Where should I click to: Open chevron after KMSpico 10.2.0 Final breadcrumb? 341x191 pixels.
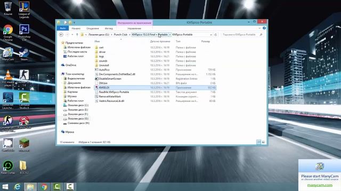[170, 34]
